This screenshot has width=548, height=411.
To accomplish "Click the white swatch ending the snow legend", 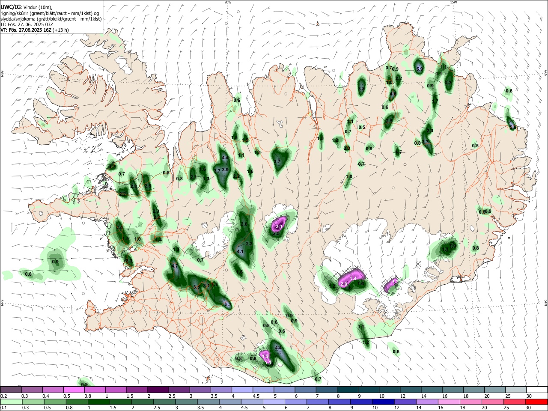I will coord(537,390).
